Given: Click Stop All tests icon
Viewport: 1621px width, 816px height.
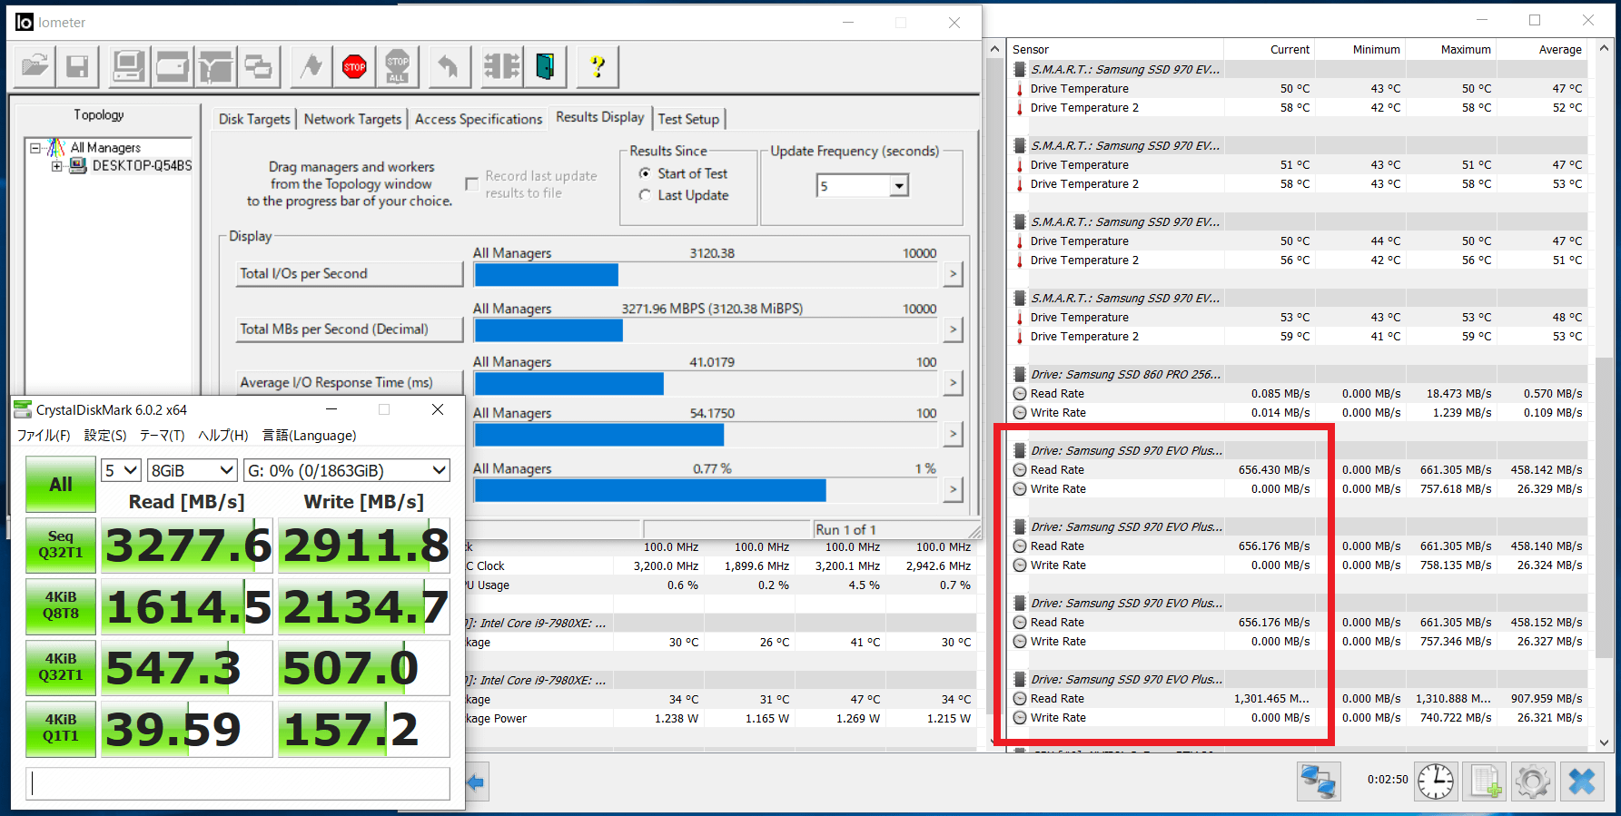Looking at the screenshot, I should (398, 66).
